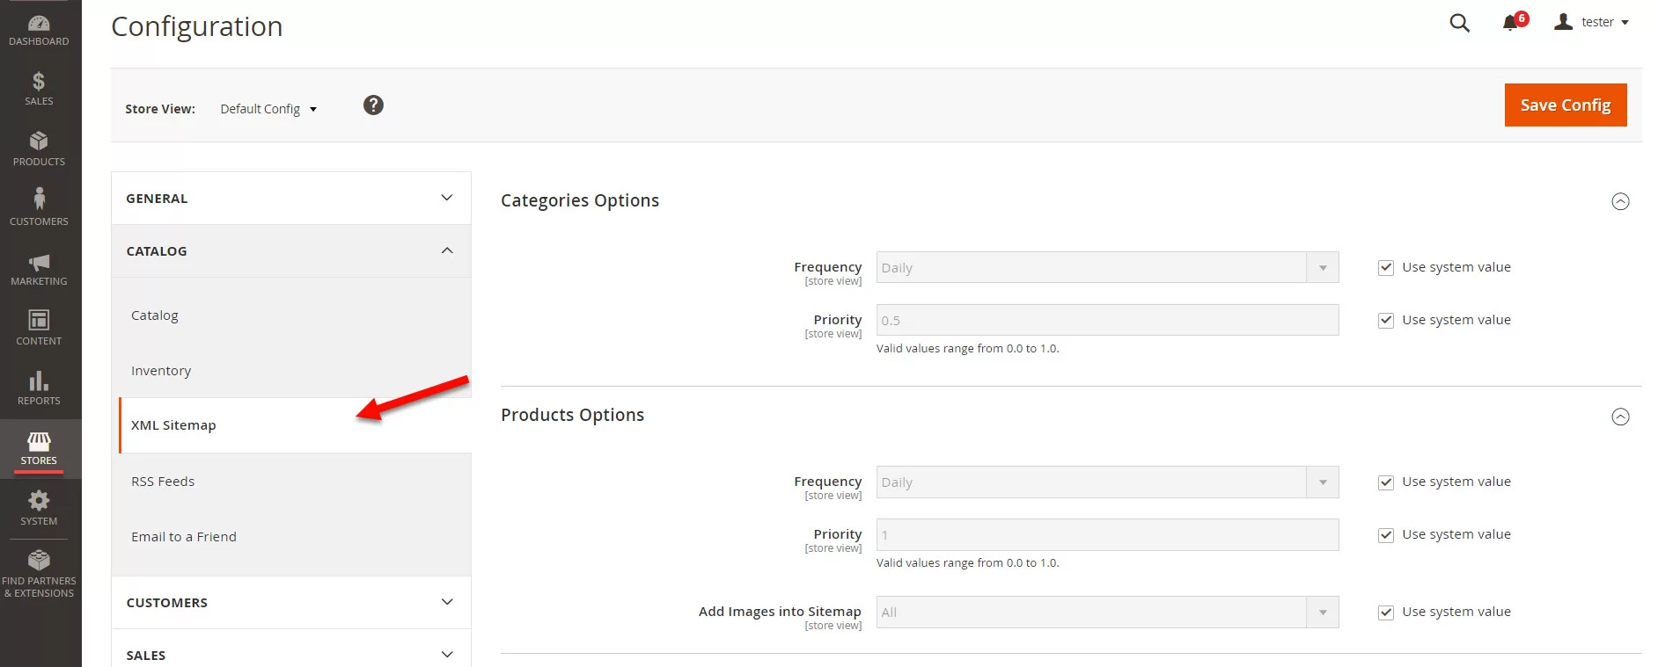The width and height of the screenshot is (1658, 667).
Task: Open Add Images into Sitemap dropdown
Action: 1107,613
